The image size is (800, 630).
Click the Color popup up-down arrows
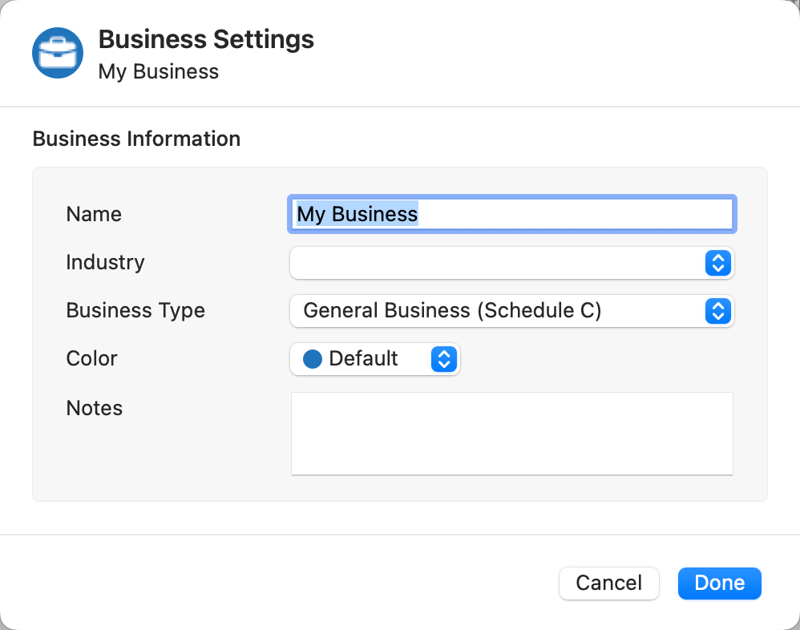point(444,359)
